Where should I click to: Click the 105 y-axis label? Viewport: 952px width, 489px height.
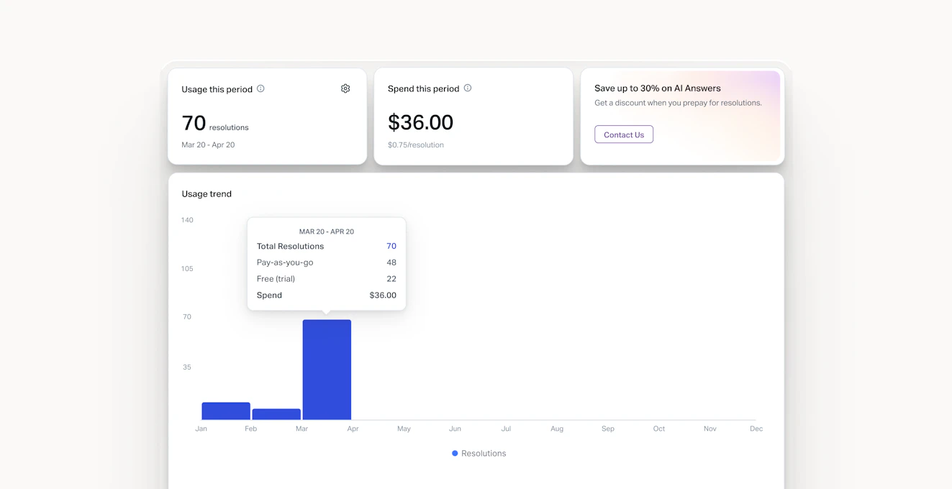187,268
